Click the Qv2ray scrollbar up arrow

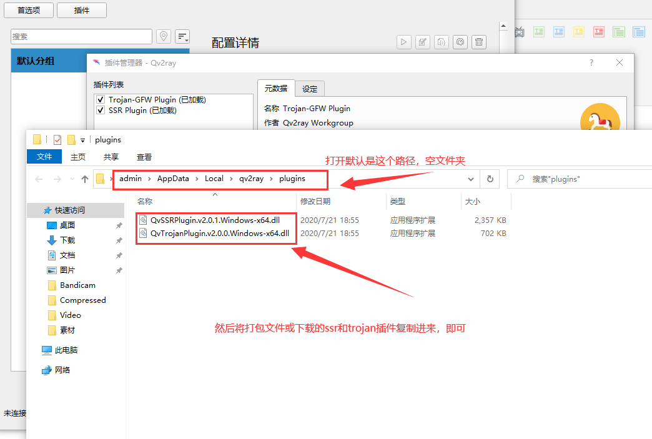point(503,26)
